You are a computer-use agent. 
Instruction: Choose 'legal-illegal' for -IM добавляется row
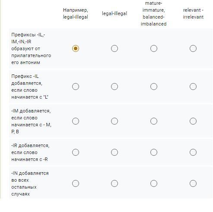[114, 121]
